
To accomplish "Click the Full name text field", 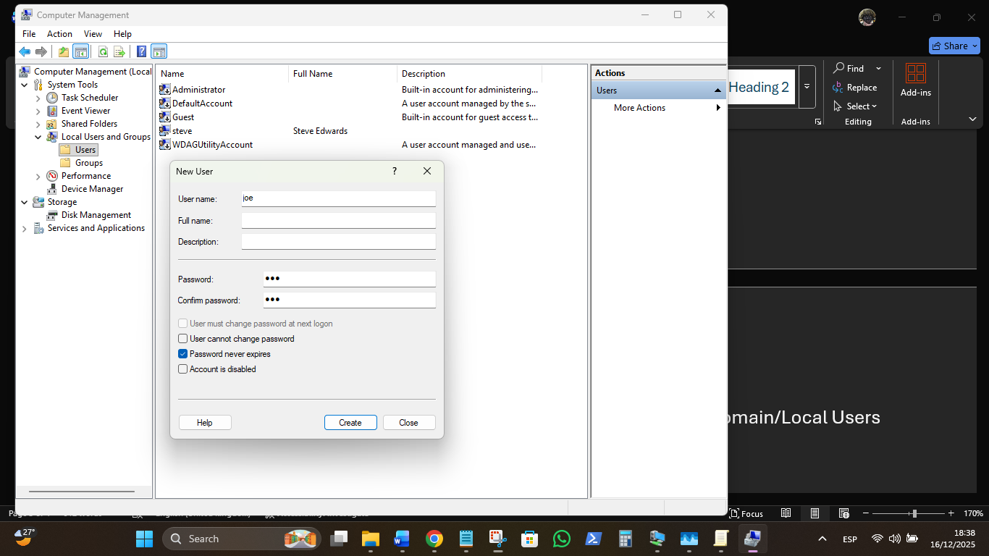I will (x=338, y=220).
